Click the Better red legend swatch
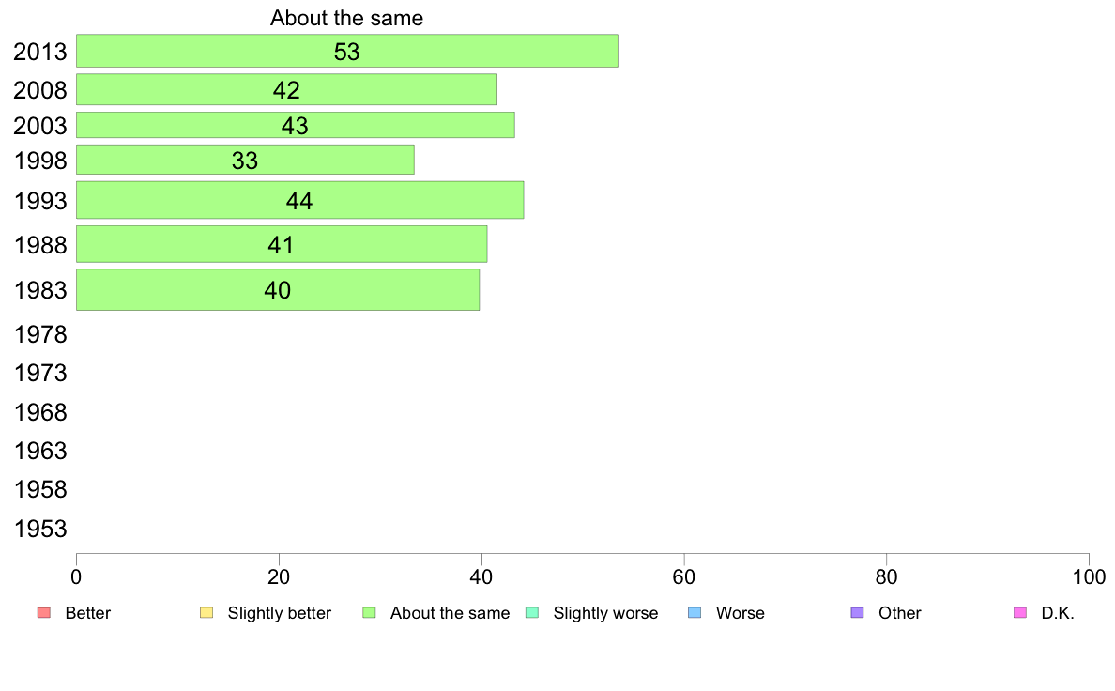 click(44, 613)
